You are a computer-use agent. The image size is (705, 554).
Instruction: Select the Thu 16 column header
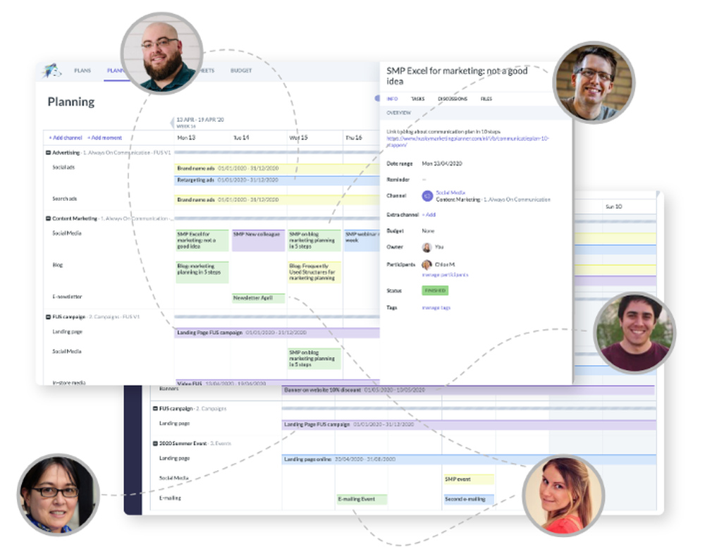353,137
